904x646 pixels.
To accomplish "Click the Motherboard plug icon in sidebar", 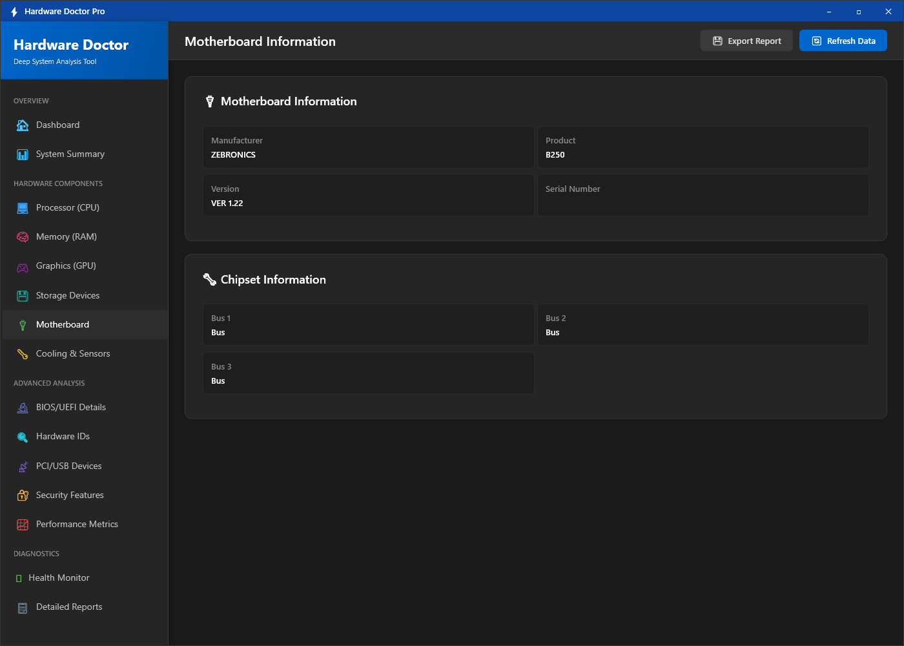I will [x=23, y=325].
